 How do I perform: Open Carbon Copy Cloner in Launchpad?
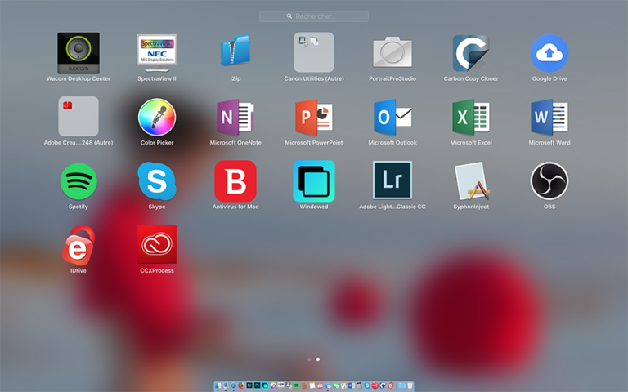pos(471,53)
